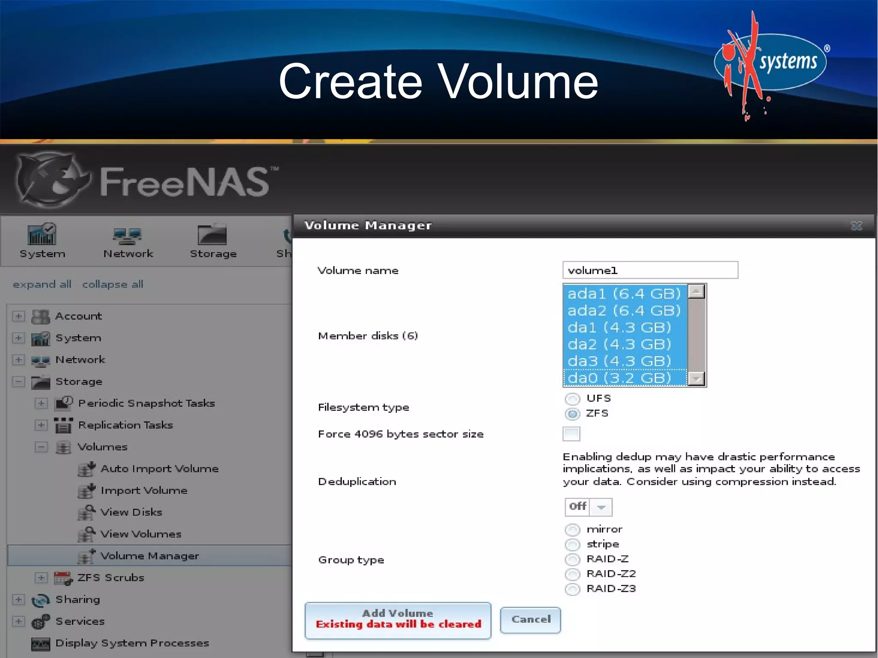Image resolution: width=878 pixels, height=658 pixels.
Task: Open Auto Import Volume entry
Action: pyautogui.click(x=159, y=469)
